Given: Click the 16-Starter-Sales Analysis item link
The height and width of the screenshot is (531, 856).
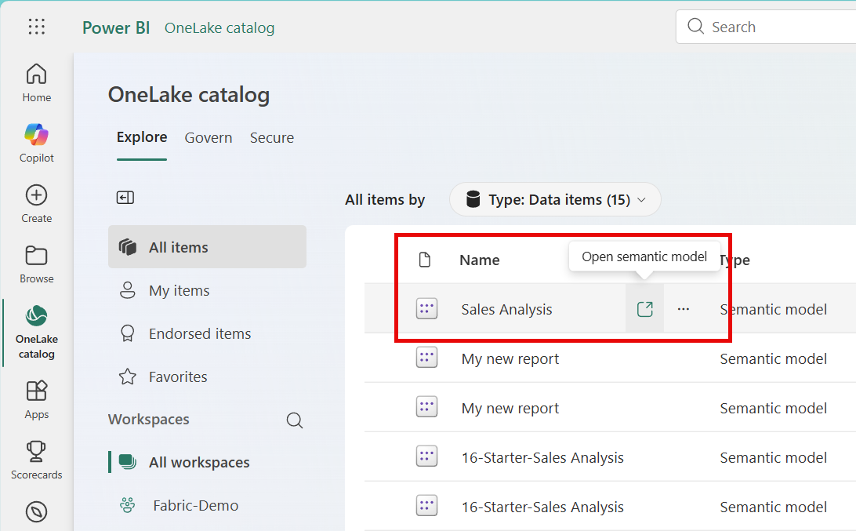Looking at the screenshot, I should tap(542, 458).
